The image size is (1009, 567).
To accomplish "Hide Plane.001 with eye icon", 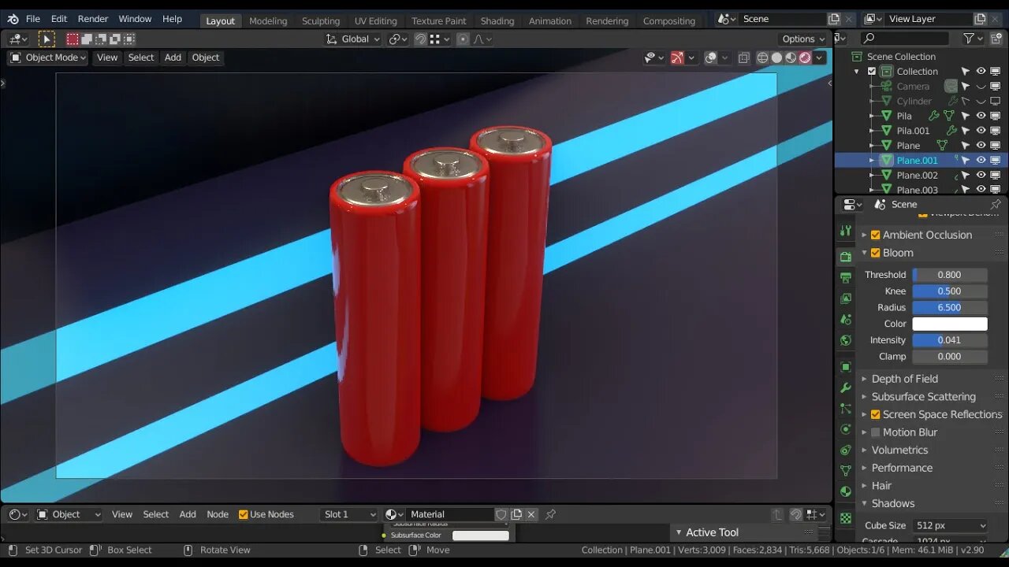I will [x=981, y=160].
